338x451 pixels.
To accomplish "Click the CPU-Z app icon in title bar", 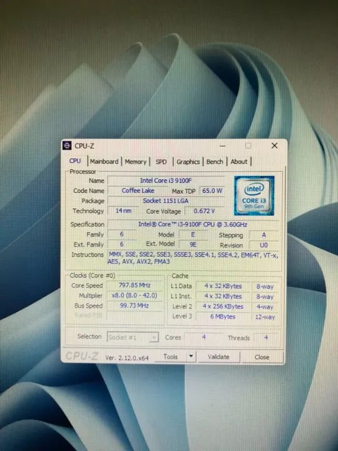I will (x=67, y=145).
